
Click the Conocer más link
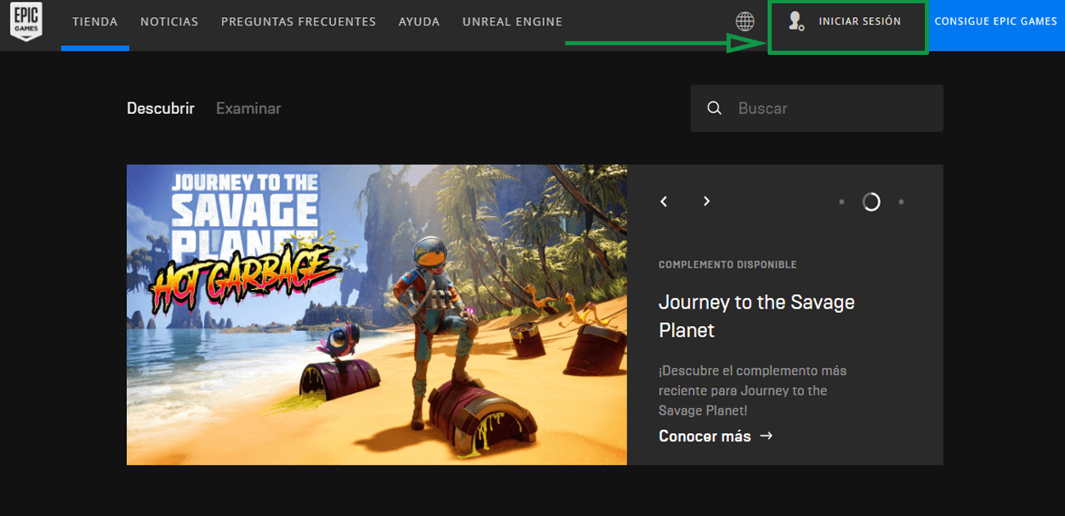(x=715, y=437)
